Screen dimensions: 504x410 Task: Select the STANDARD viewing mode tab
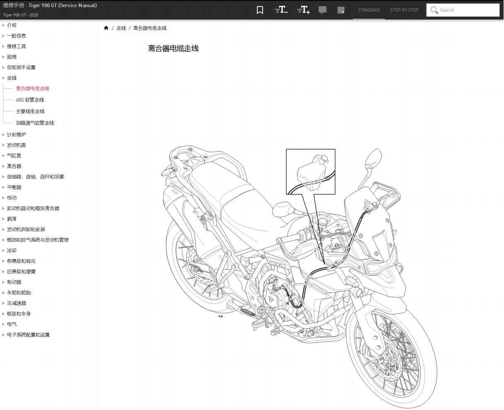[368, 10]
